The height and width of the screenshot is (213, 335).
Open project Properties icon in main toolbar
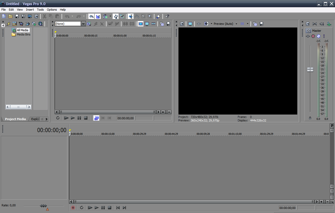[x=36, y=16]
